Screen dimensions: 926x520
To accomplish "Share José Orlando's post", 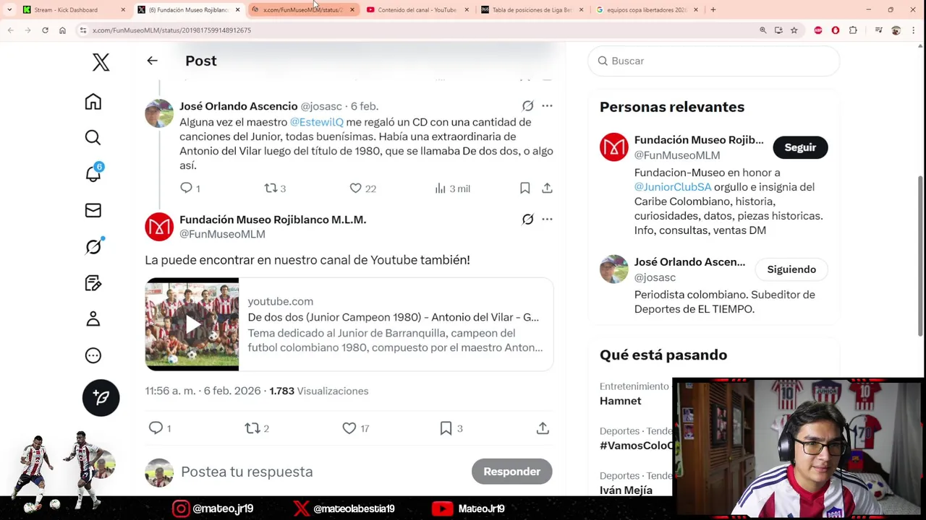I will click(x=547, y=188).
